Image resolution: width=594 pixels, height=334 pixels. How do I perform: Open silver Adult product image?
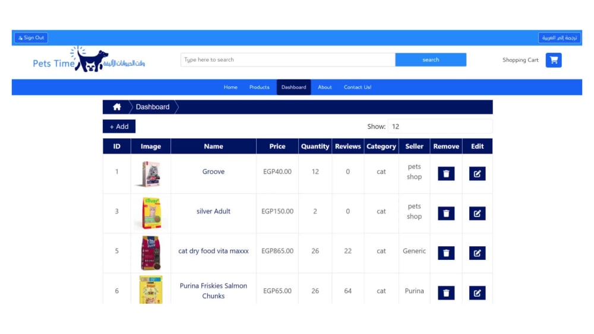click(151, 214)
